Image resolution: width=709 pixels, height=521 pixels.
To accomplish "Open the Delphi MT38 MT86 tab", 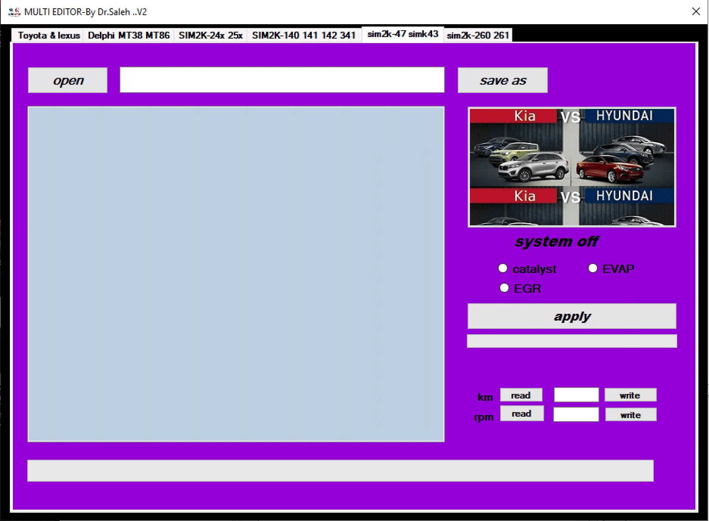I will tap(129, 35).
